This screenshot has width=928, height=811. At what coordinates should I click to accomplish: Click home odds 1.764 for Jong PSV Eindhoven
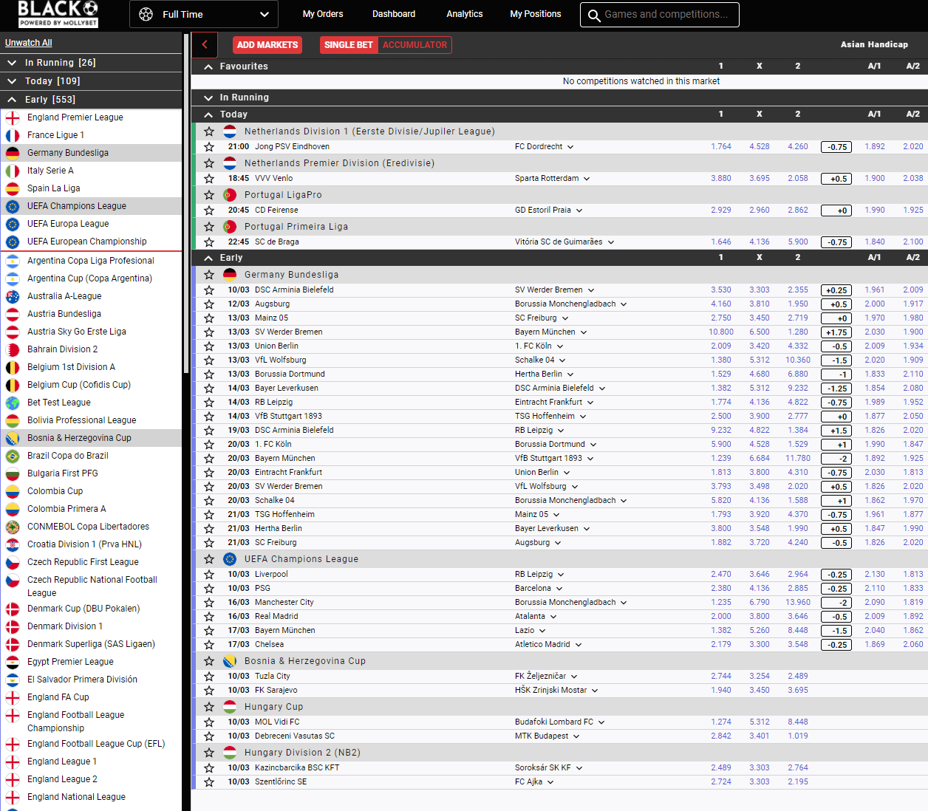pos(721,147)
